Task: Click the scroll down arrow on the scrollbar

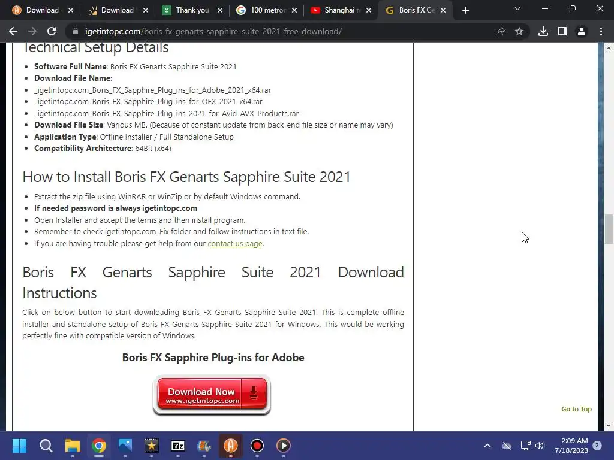Action: tap(609, 426)
